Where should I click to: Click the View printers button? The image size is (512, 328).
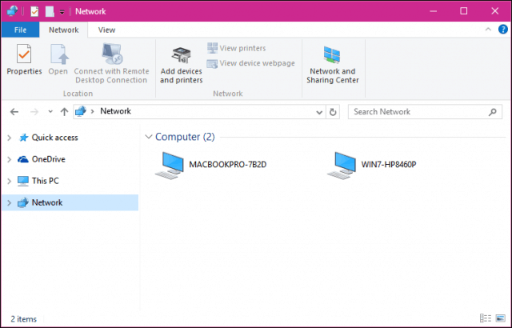(x=237, y=48)
